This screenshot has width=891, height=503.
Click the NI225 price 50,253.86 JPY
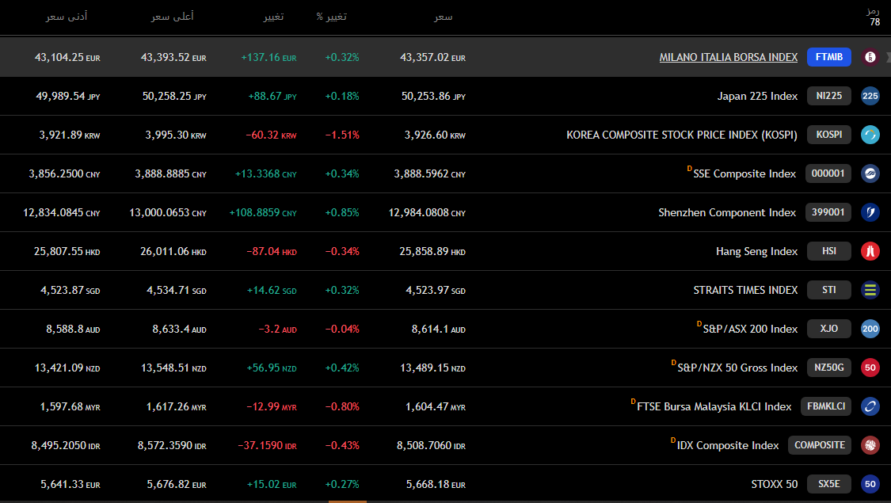[x=433, y=96]
